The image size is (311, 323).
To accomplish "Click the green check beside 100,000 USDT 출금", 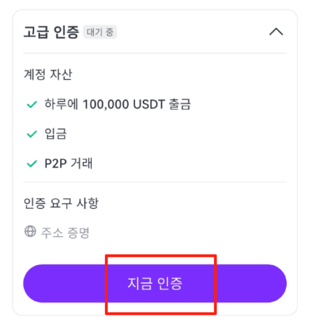I will [32, 104].
